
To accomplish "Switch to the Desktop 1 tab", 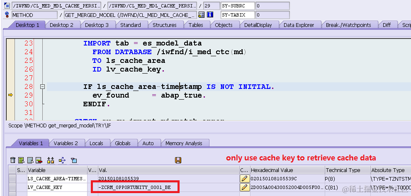I will (x=27, y=25).
